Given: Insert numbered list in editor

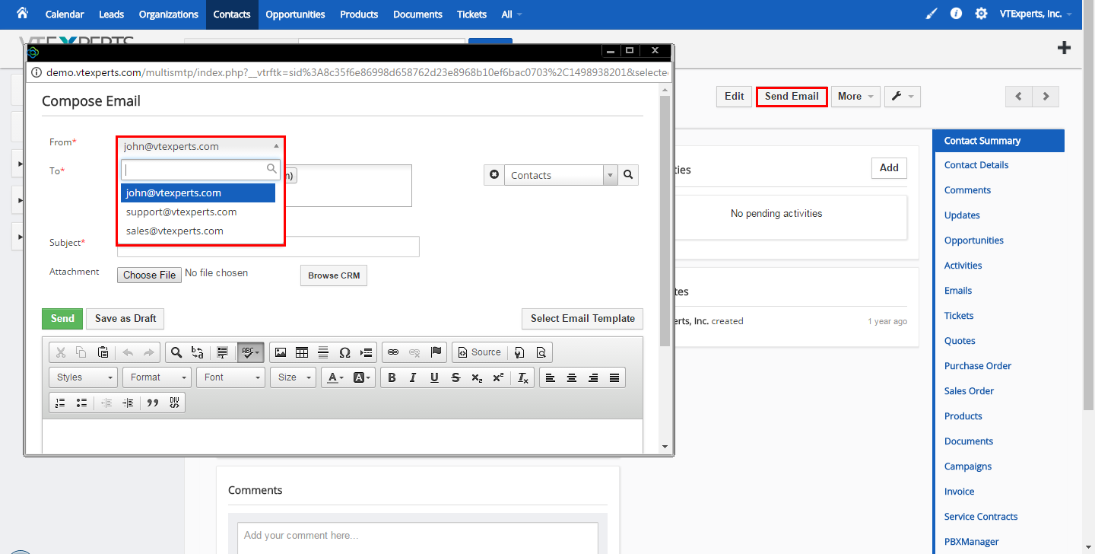Looking at the screenshot, I should tap(60, 403).
